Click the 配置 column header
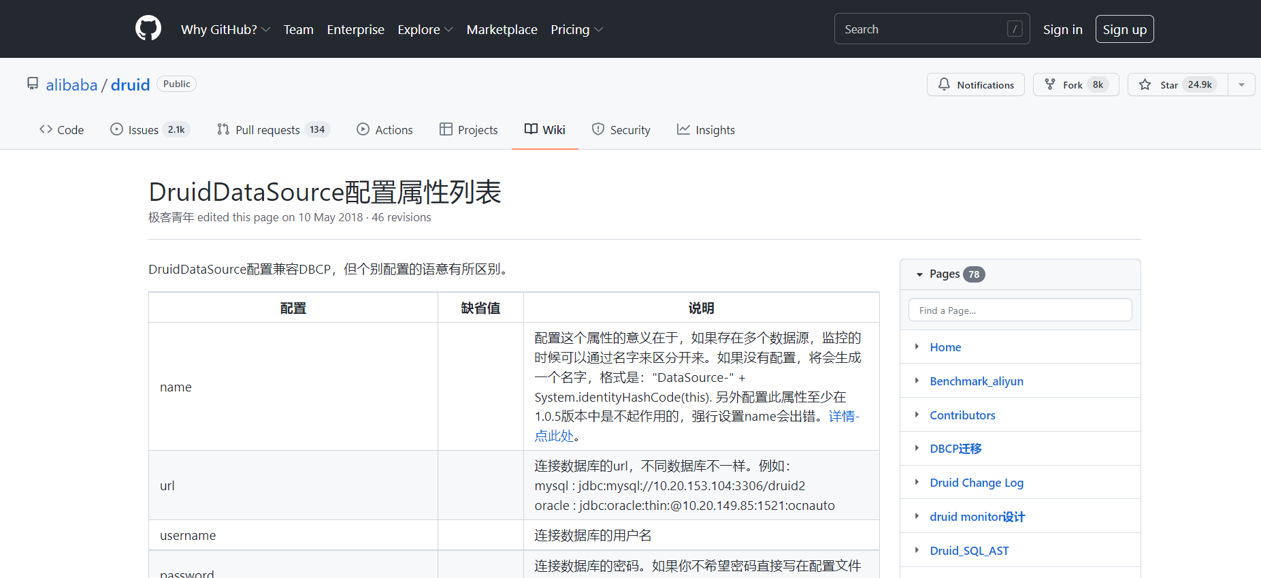This screenshot has width=1261, height=578. [293, 308]
